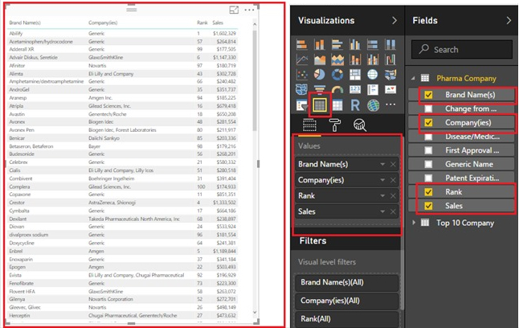Check the First Approval field
This screenshot has width=519, height=328.
click(x=428, y=150)
